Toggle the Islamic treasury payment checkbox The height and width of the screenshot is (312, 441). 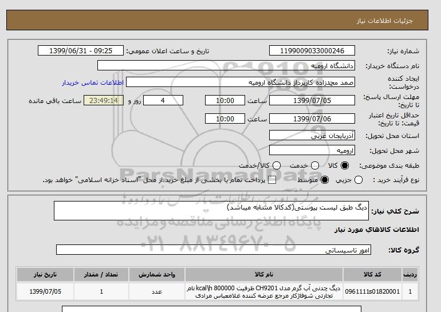[271, 180]
